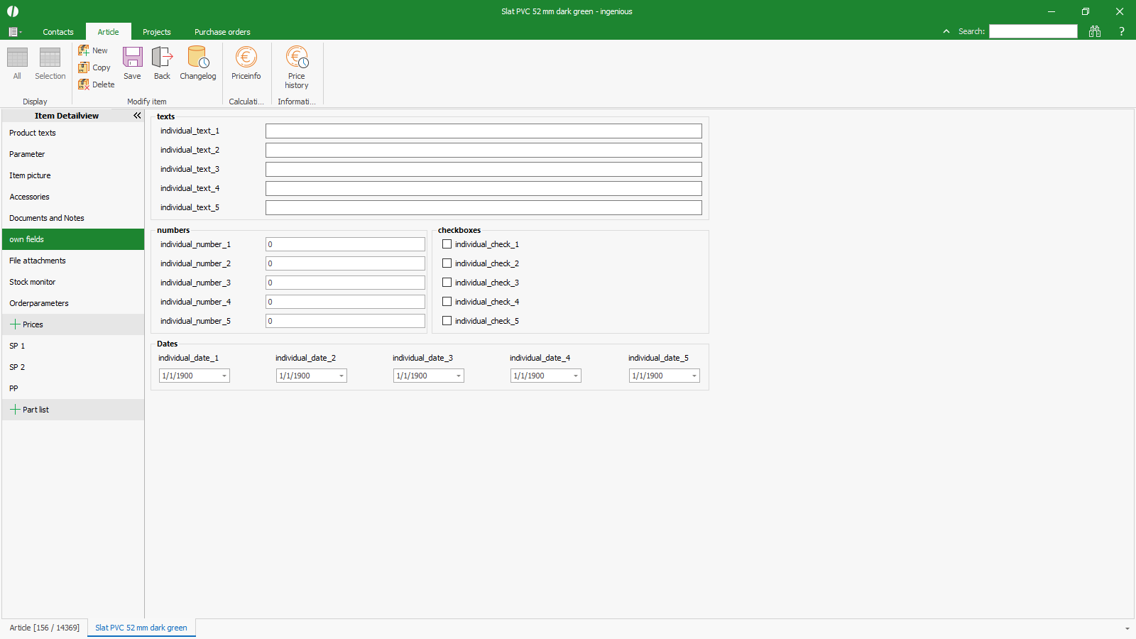Click the individual_text_1 input field

click(484, 131)
